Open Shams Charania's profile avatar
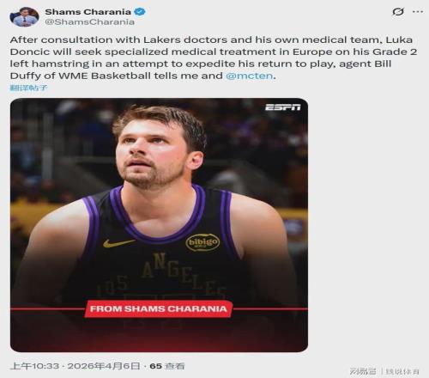This screenshot has height=378, width=429. pyautogui.click(x=24, y=16)
